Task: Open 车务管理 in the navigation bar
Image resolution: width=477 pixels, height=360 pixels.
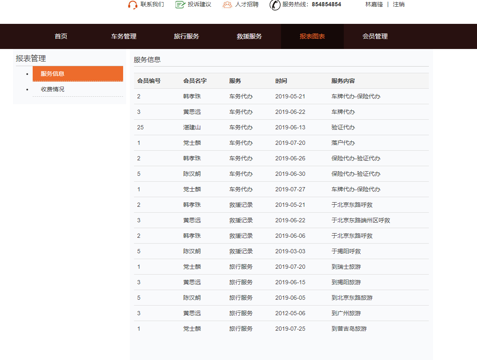Action: point(123,36)
